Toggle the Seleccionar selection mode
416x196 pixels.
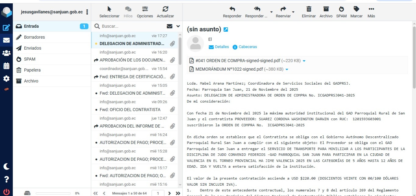[109, 12]
